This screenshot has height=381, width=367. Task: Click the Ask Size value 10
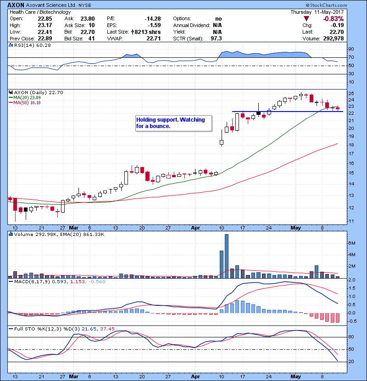click(x=92, y=25)
